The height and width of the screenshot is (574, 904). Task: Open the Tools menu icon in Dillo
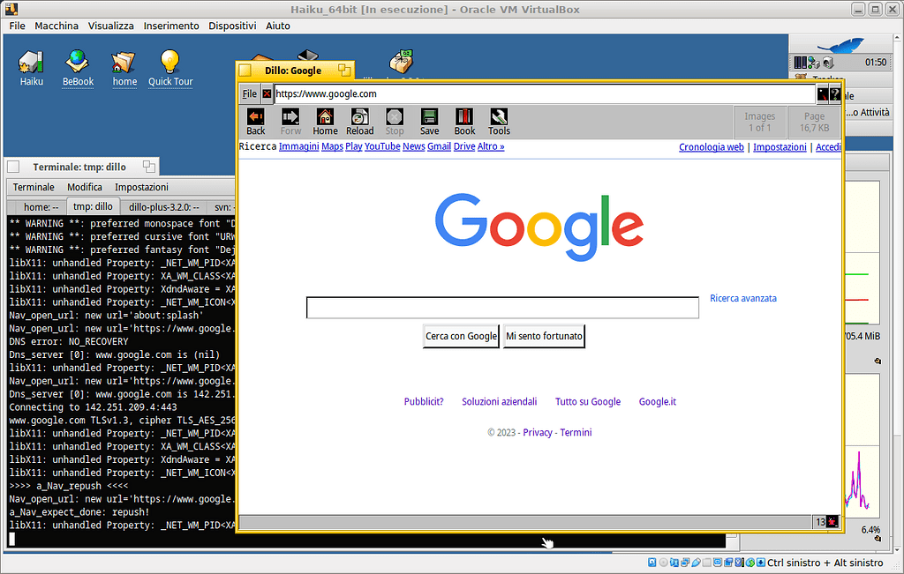click(x=499, y=121)
